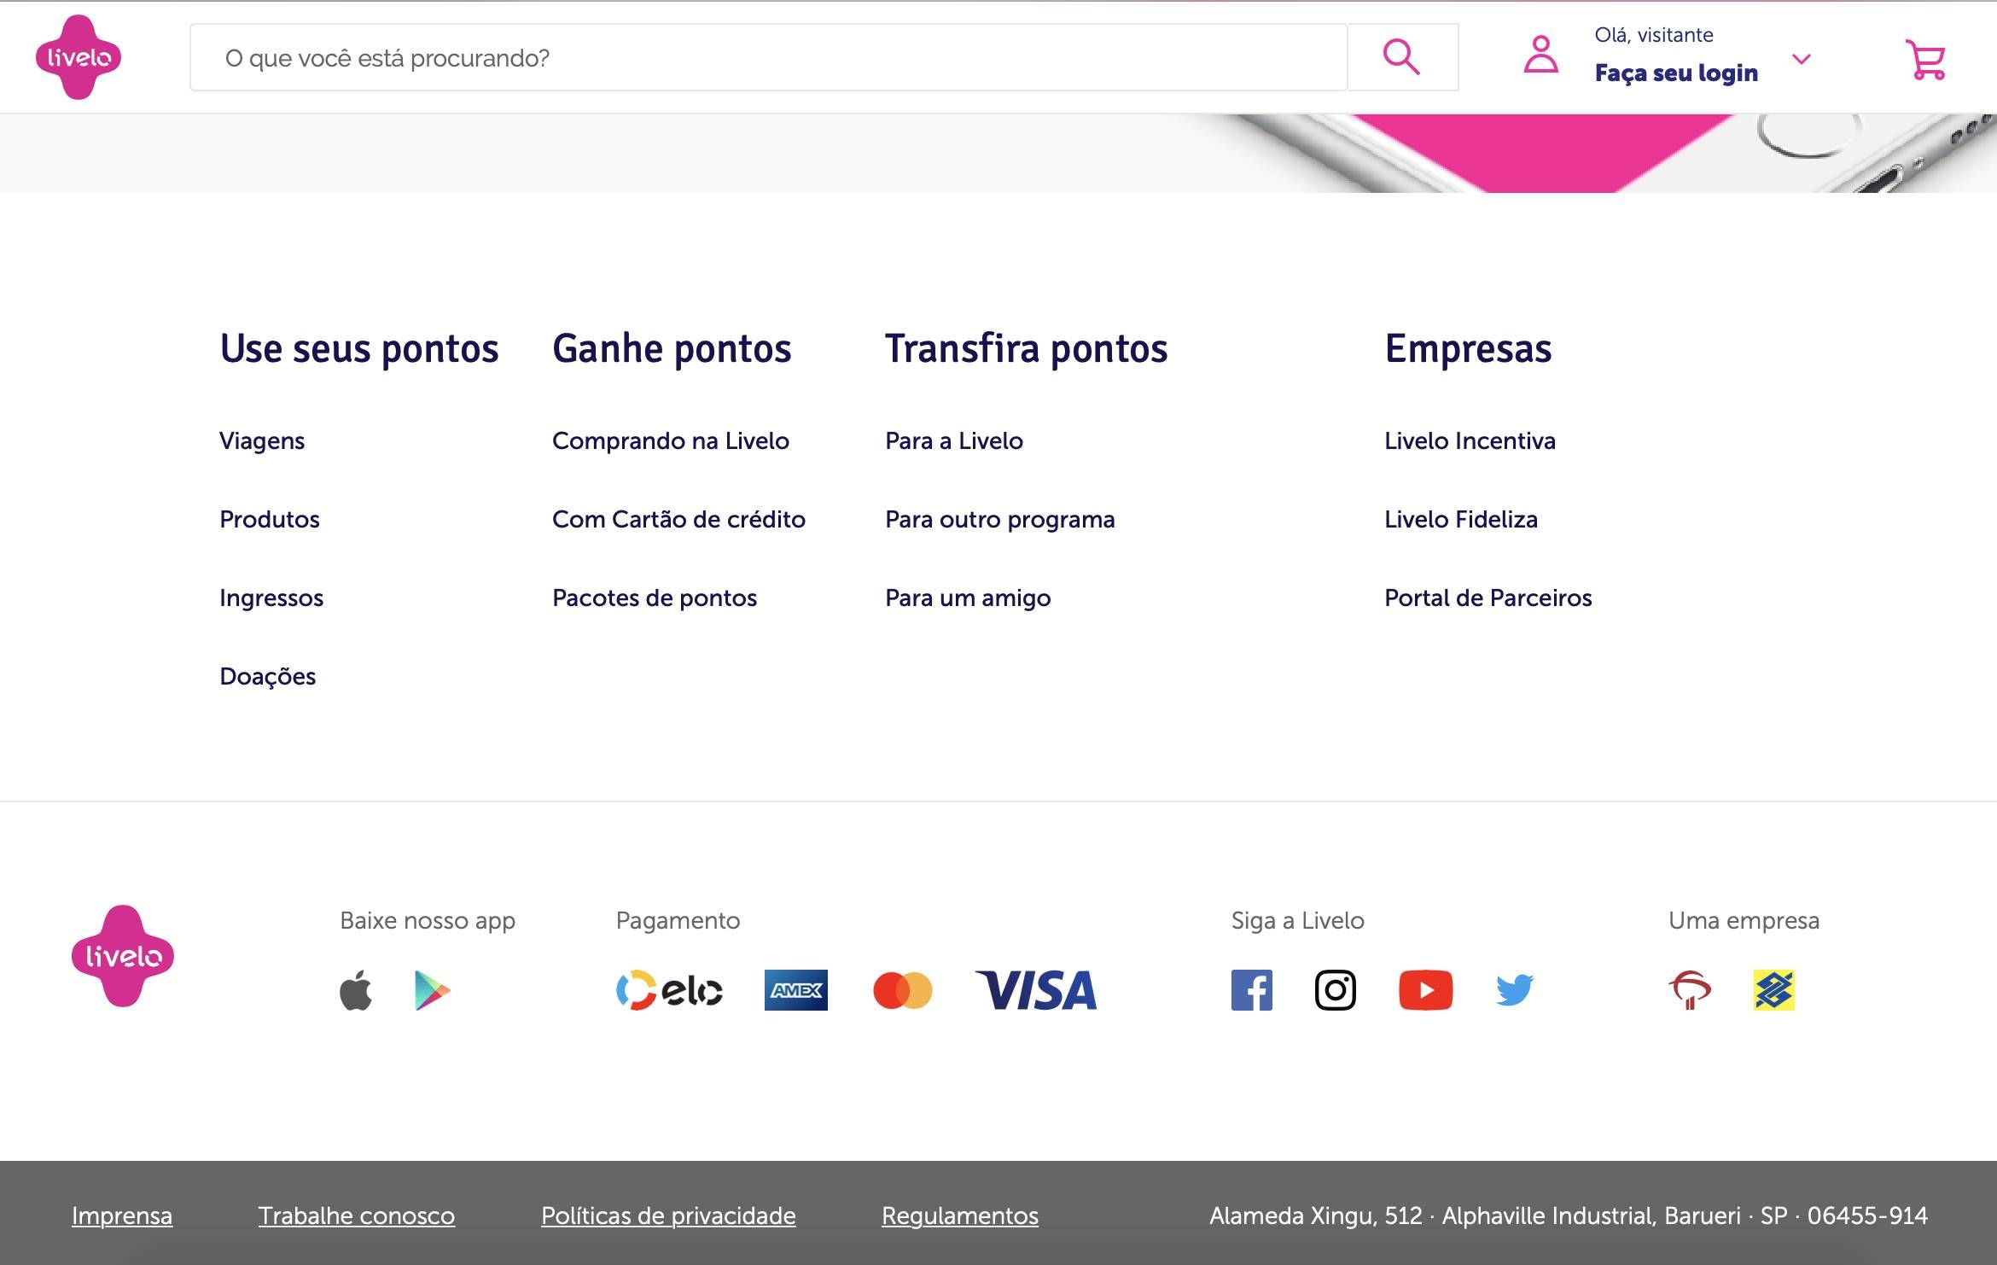Click the Livelo logo in the footer
This screenshot has height=1265, width=1997.
123,956
